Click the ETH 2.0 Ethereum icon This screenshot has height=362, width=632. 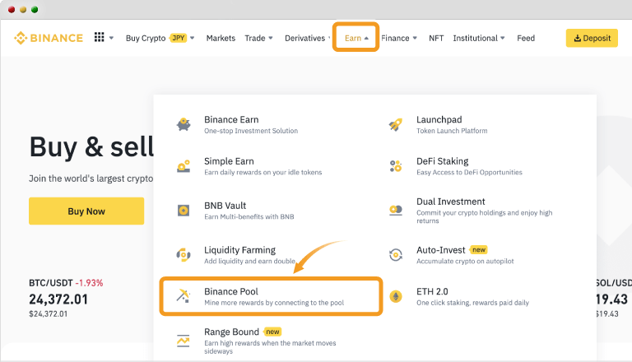396,297
